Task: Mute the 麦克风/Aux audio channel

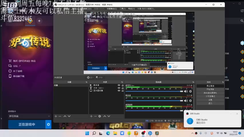Action: 186,91
